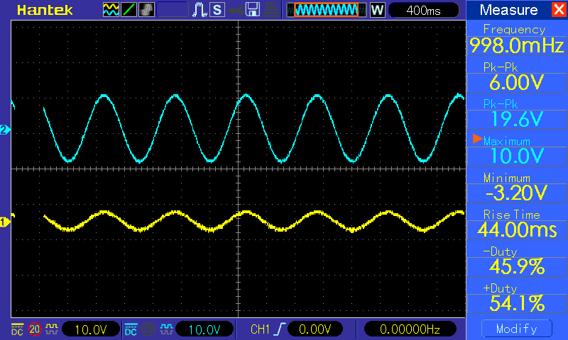Click CH1 10.0V volts per division
The height and width of the screenshot is (340, 568).
pyautogui.click(x=91, y=329)
